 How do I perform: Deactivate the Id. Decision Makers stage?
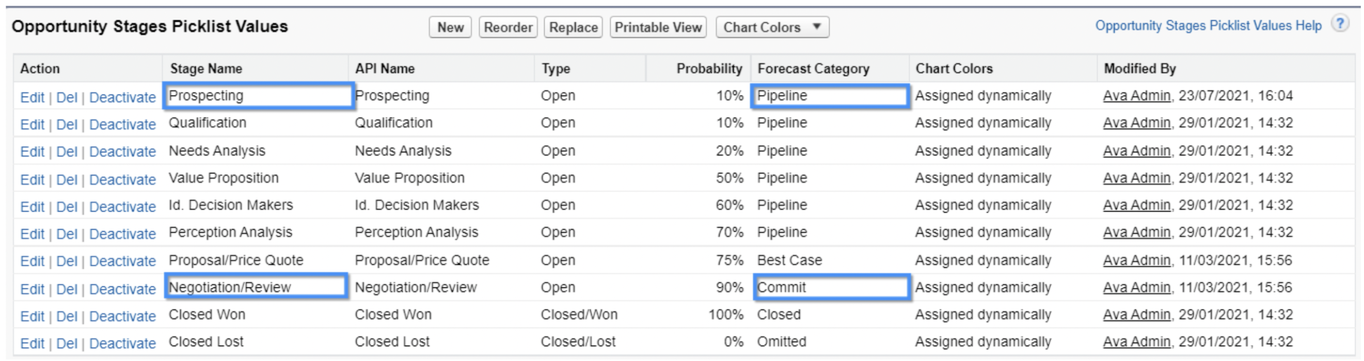point(122,207)
